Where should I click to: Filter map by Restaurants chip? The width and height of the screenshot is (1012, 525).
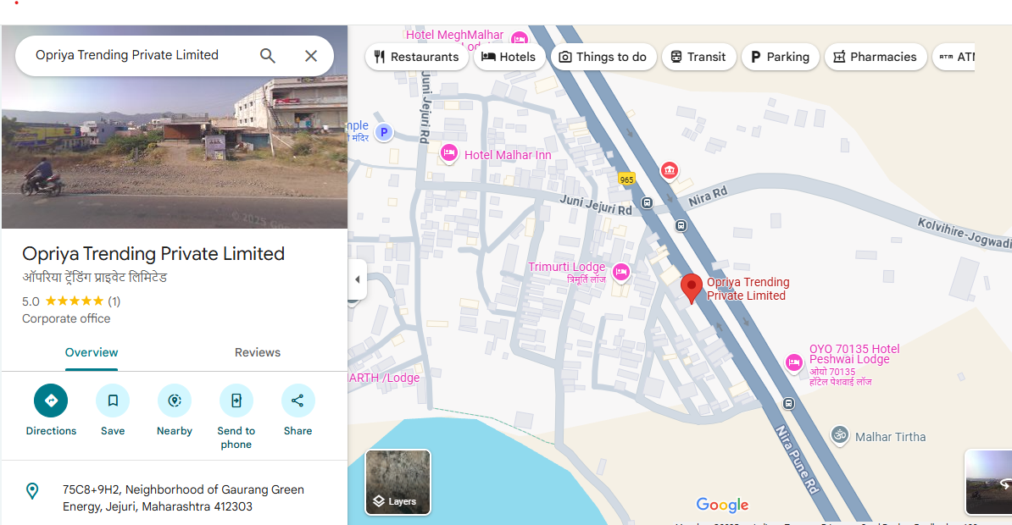(416, 57)
